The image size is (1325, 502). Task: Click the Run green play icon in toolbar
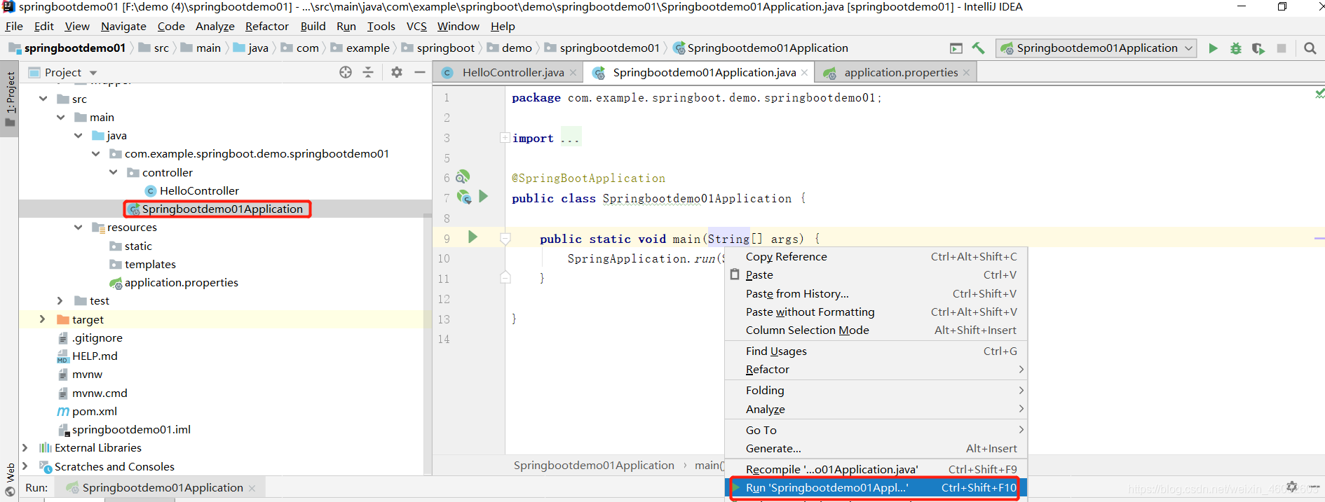(x=1213, y=48)
